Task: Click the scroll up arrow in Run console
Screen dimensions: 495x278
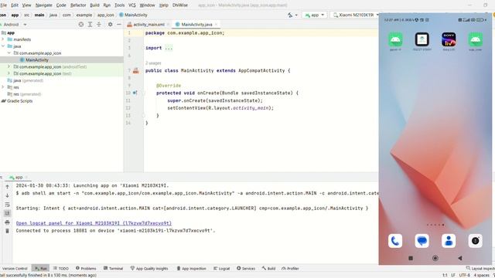Action: [x=7, y=187]
